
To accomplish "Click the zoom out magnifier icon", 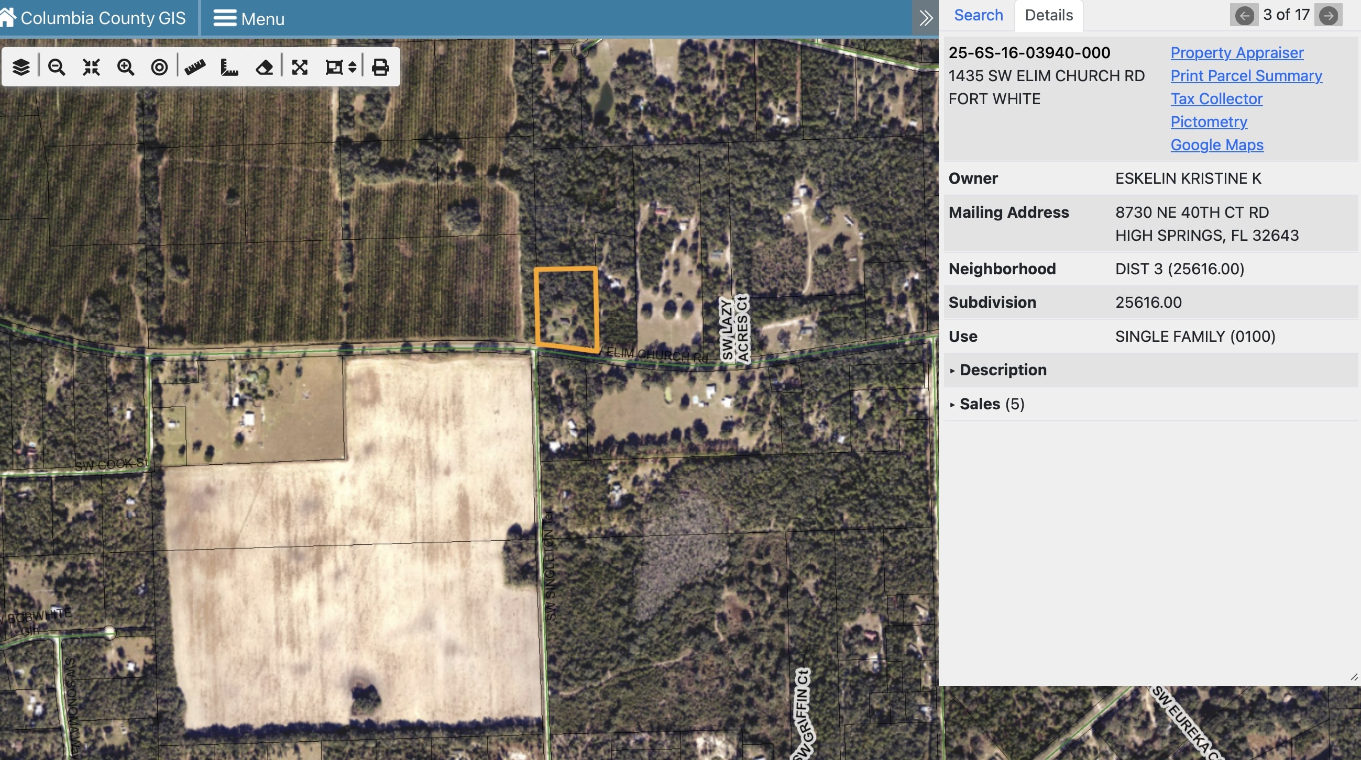I will pyautogui.click(x=57, y=67).
